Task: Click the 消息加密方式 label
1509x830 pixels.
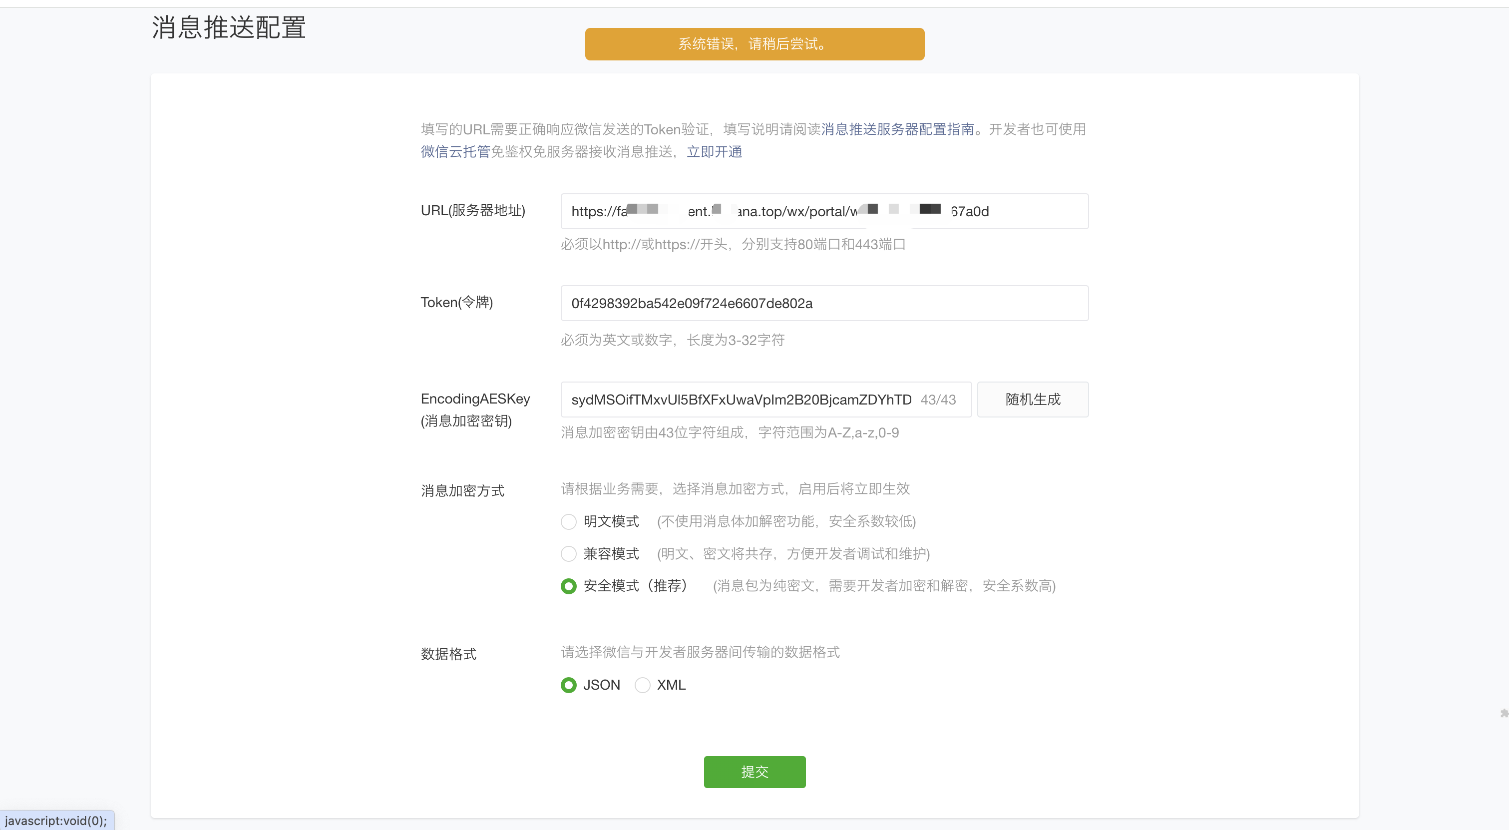Action: click(x=462, y=490)
